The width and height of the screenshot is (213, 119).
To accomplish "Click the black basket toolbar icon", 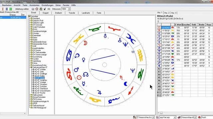I will point(45,9).
